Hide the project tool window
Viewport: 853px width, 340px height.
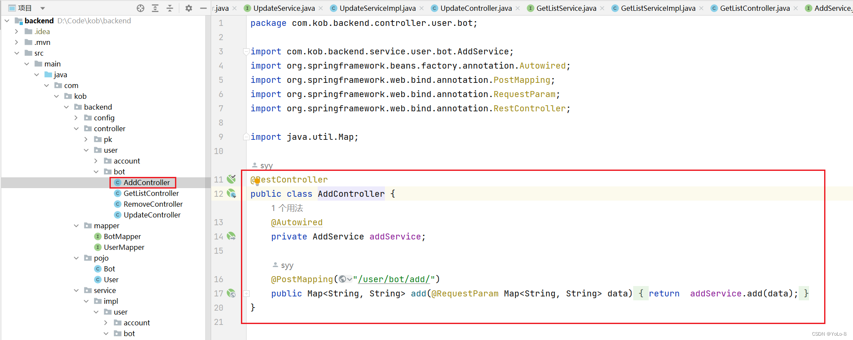(x=203, y=8)
